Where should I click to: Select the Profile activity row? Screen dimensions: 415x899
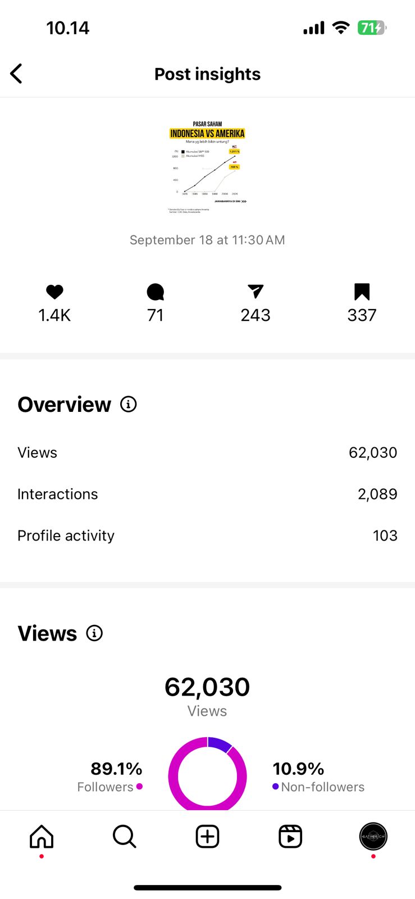(207, 535)
